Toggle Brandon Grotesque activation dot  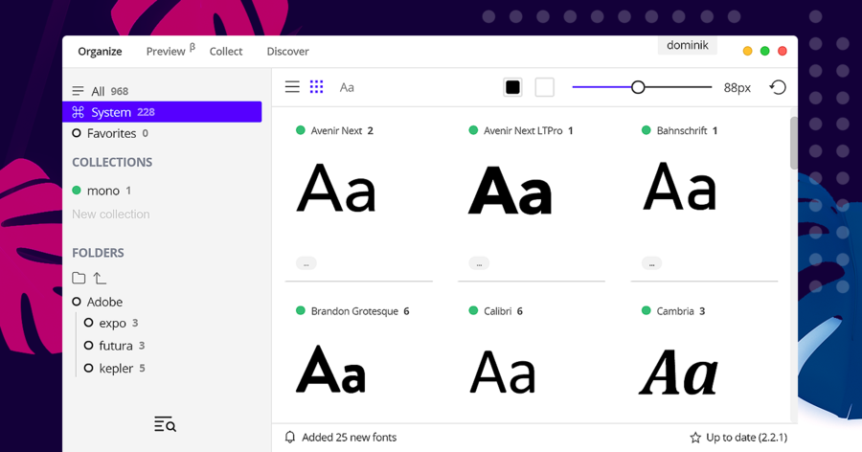coord(300,310)
